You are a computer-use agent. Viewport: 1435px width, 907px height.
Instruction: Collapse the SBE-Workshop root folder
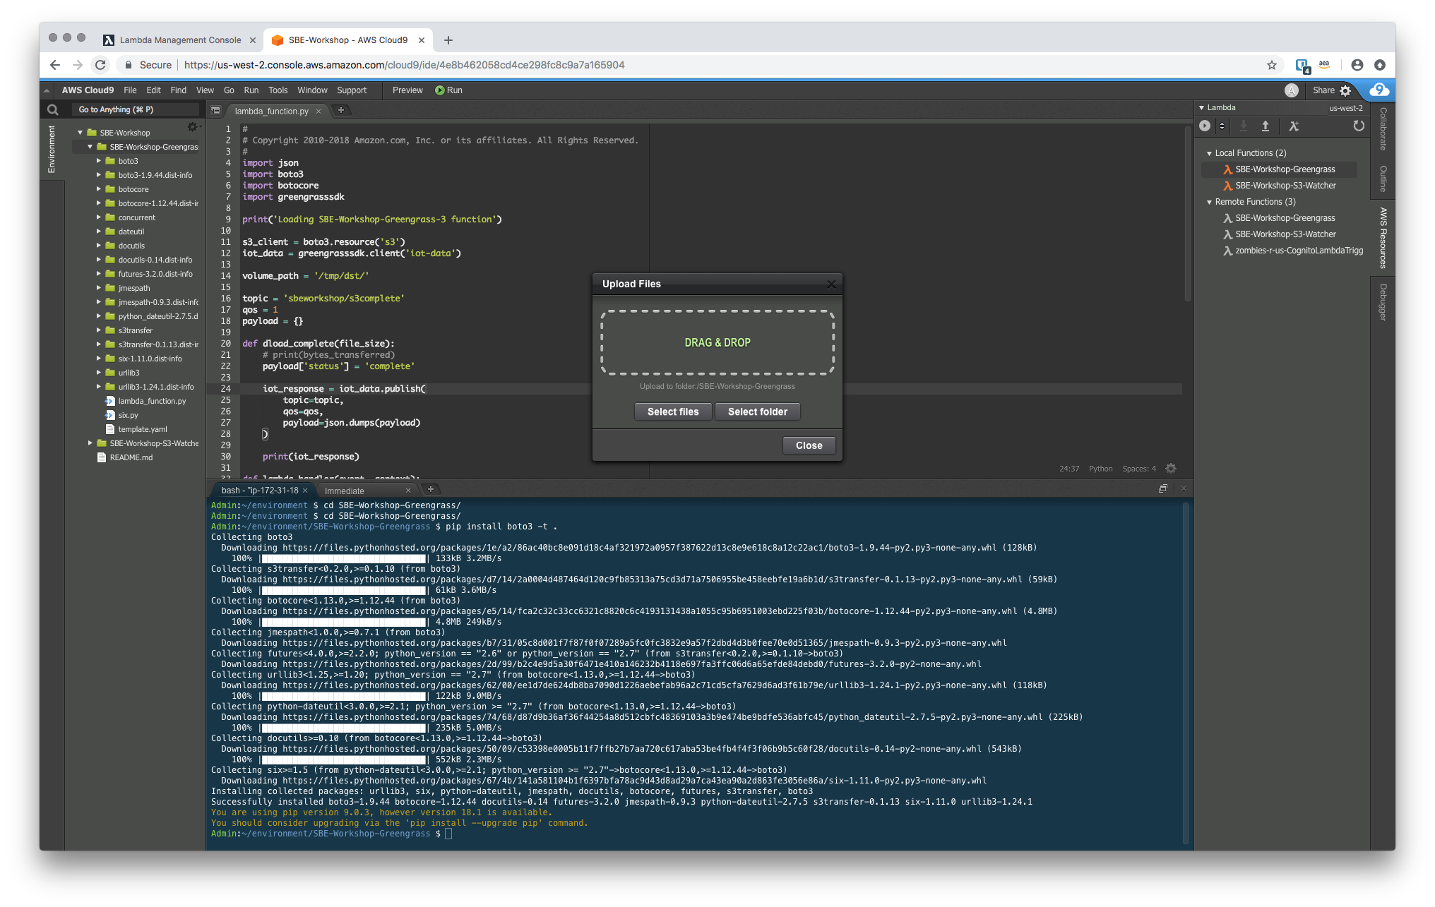pos(80,133)
